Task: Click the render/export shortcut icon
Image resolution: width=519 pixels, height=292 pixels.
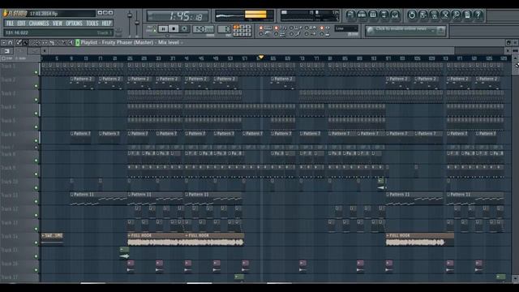Action: pyautogui.click(x=434, y=15)
